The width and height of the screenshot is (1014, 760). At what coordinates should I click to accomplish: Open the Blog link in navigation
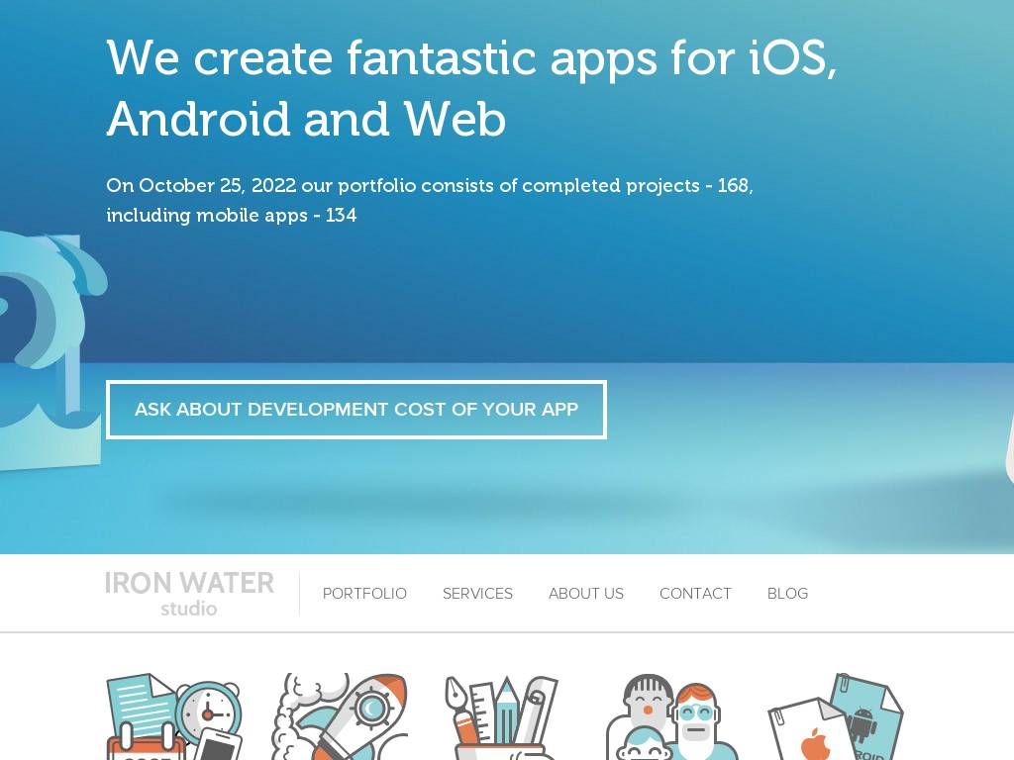[787, 594]
